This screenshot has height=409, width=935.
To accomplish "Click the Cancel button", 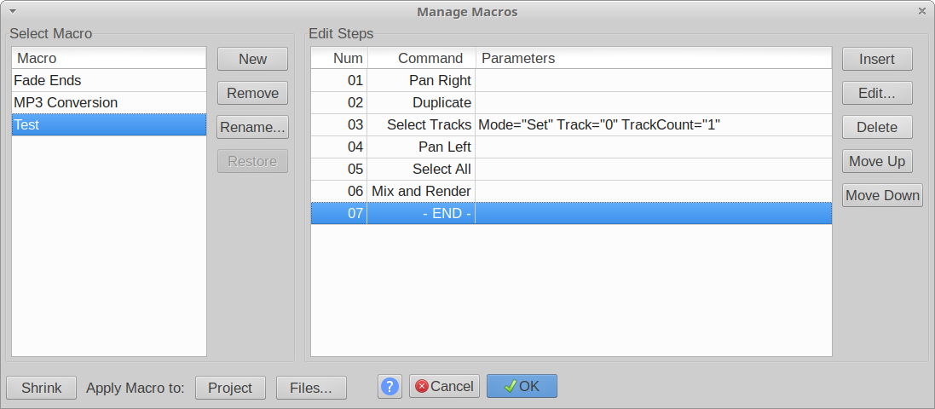I will pyautogui.click(x=445, y=386).
